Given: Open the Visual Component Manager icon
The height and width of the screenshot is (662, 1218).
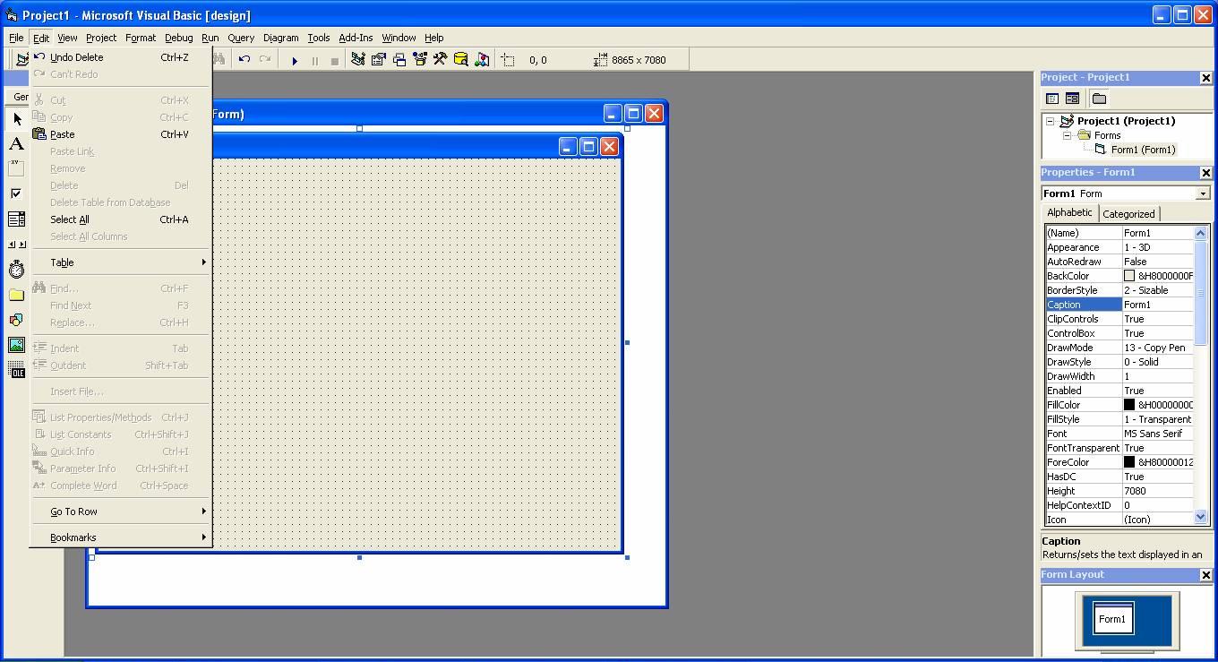Looking at the screenshot, I should pyautogui.click(x=482, y=60).
